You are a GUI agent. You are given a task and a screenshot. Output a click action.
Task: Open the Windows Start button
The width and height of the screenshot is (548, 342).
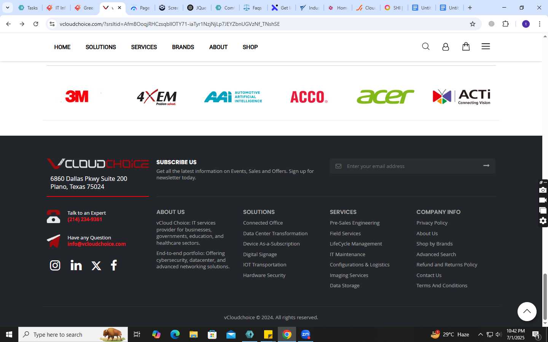(9, 334)
